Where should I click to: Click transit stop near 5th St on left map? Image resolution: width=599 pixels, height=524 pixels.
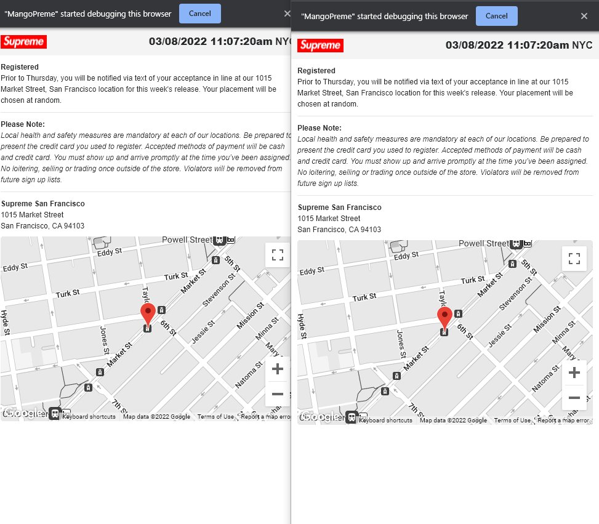tap(216, 260)
